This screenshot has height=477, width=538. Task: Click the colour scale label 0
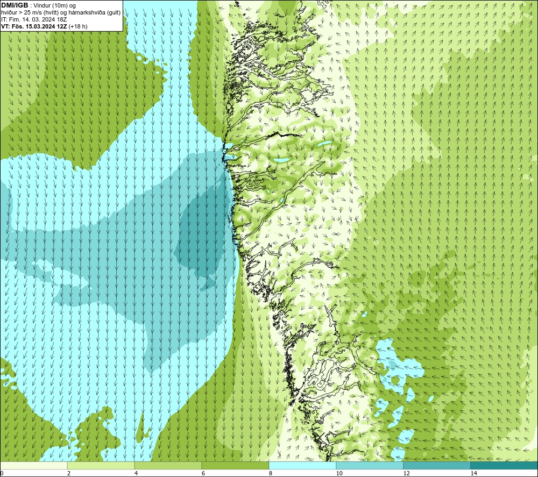(x=2, y=474)
